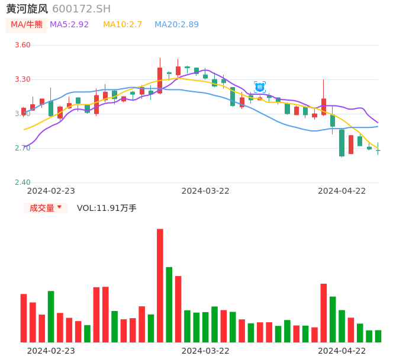This screenshot has width=406, height=359.
Task: Toggle the MA5 moving average label
Action: (x=69, y=25)
